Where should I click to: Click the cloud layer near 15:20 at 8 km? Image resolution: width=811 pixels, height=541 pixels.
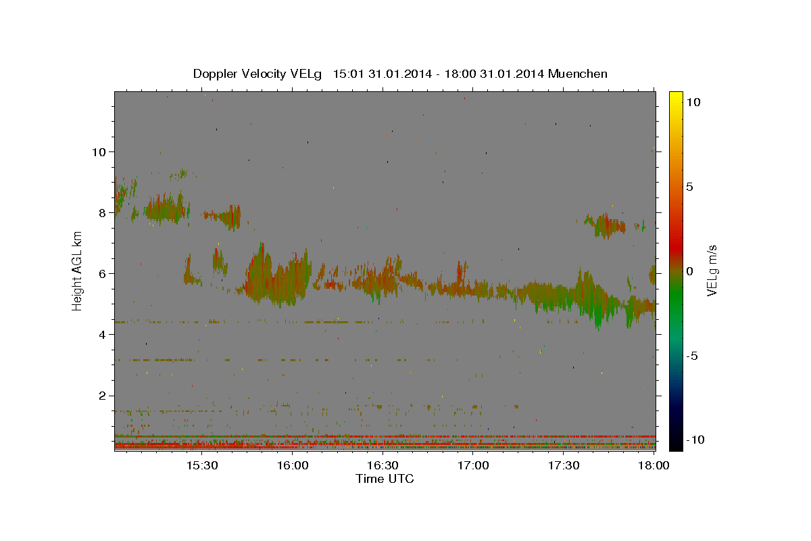click(x=164, y=208)
